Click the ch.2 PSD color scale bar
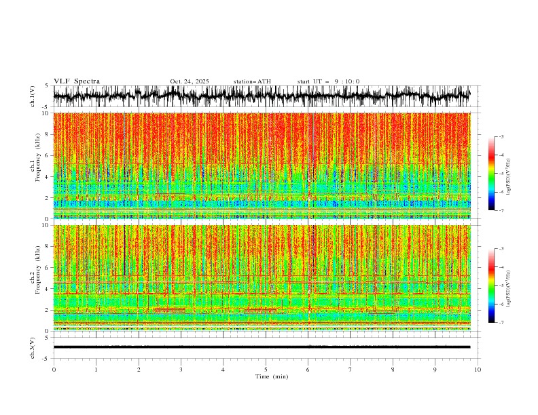 click(491, 285)
